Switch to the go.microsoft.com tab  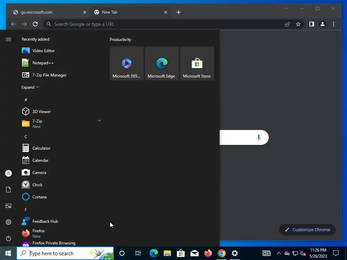(47, 12)
